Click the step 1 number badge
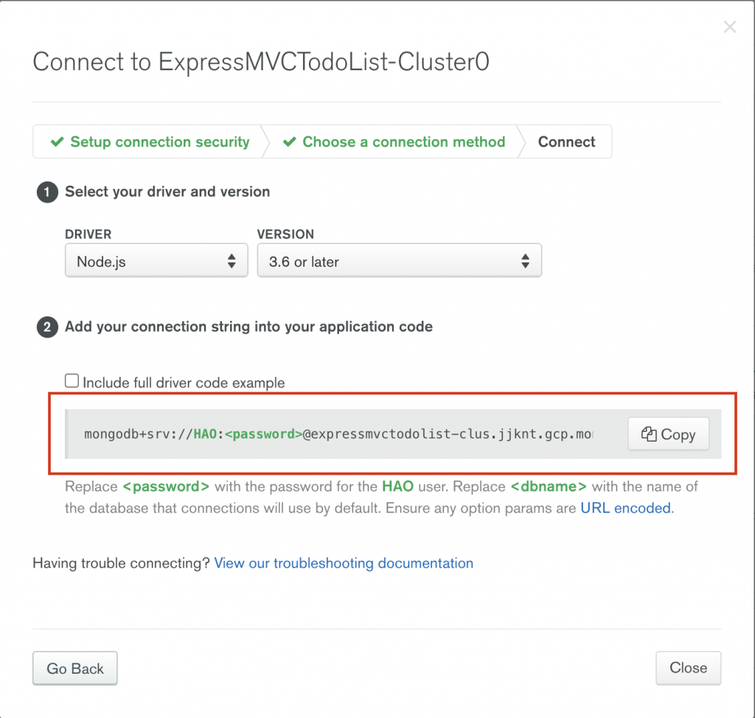755x718 pixels. point(46,192)
